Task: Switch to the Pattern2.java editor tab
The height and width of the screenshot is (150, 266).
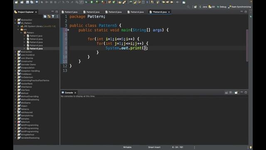Action: (91, 12)
